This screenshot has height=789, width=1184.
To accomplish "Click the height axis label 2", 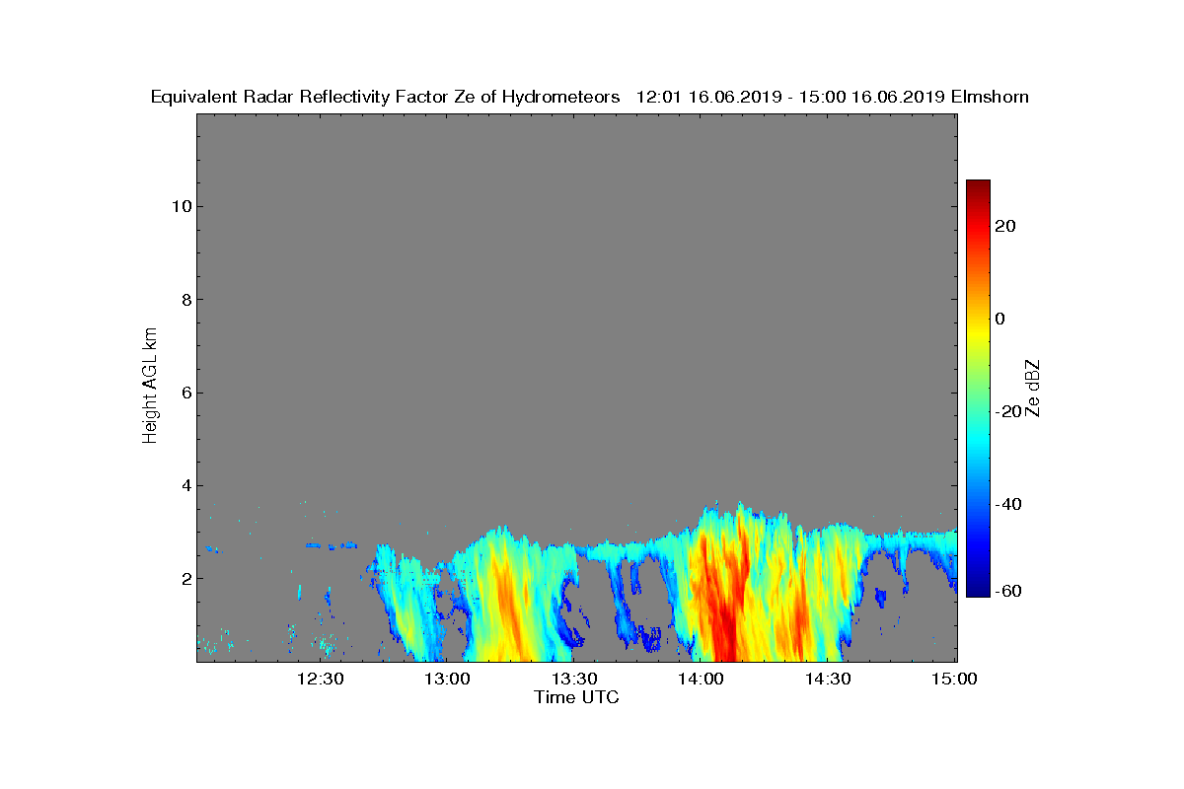I will pos(185,578).
